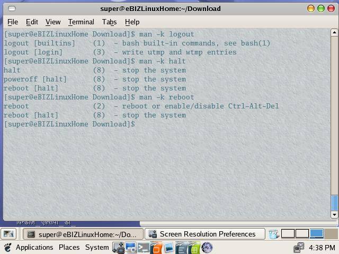Launch the terminal icon in bottom panel
Screen dimensions: 339x254
coord(143,248)
